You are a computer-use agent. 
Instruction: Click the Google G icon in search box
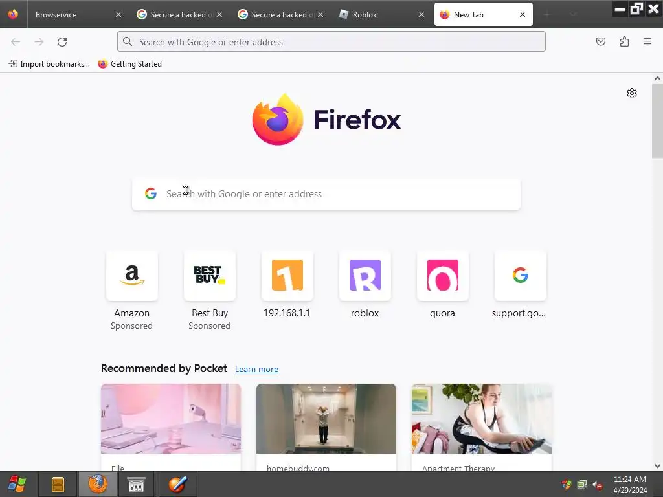pos(150,193)
